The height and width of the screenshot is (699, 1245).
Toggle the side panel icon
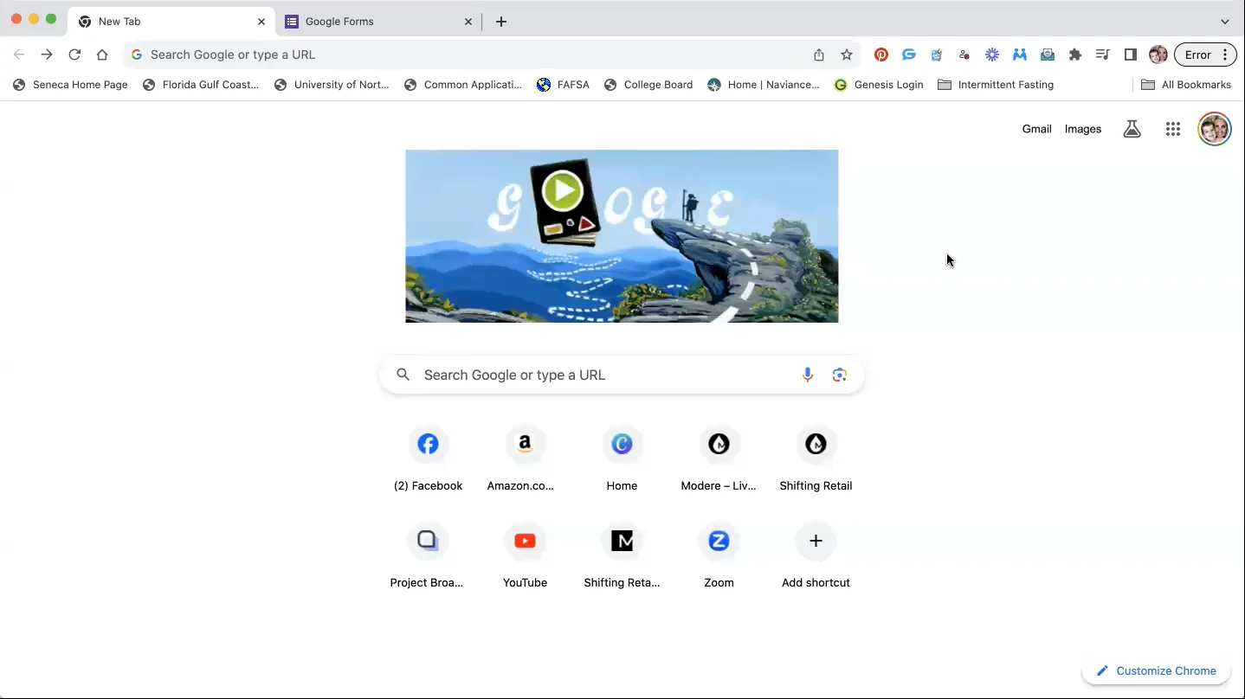[1131, 55]
